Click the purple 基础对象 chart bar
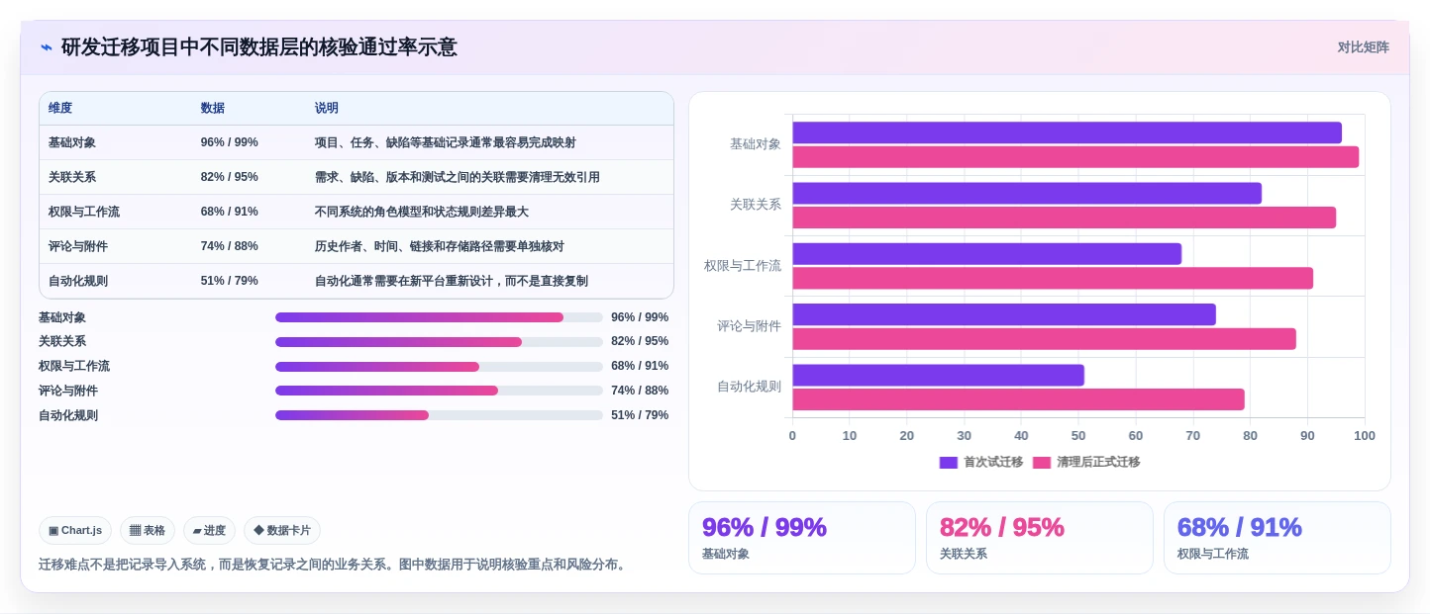Image resolution: width=1430 pixels, height=614 pixels. click(x=1067, y=132)
